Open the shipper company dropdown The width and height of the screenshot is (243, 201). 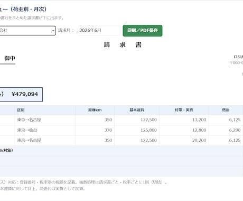27,31
